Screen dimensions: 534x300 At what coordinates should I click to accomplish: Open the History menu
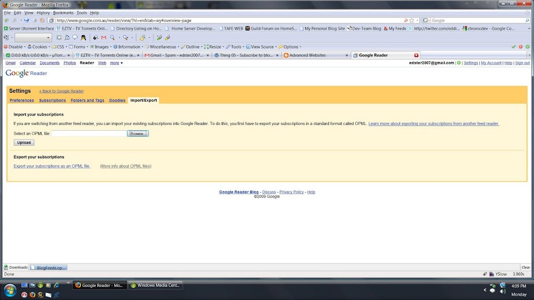[43, 13]
